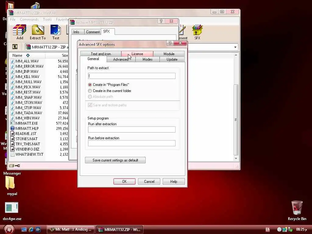Switch to the Modes tab

(147, 59)
